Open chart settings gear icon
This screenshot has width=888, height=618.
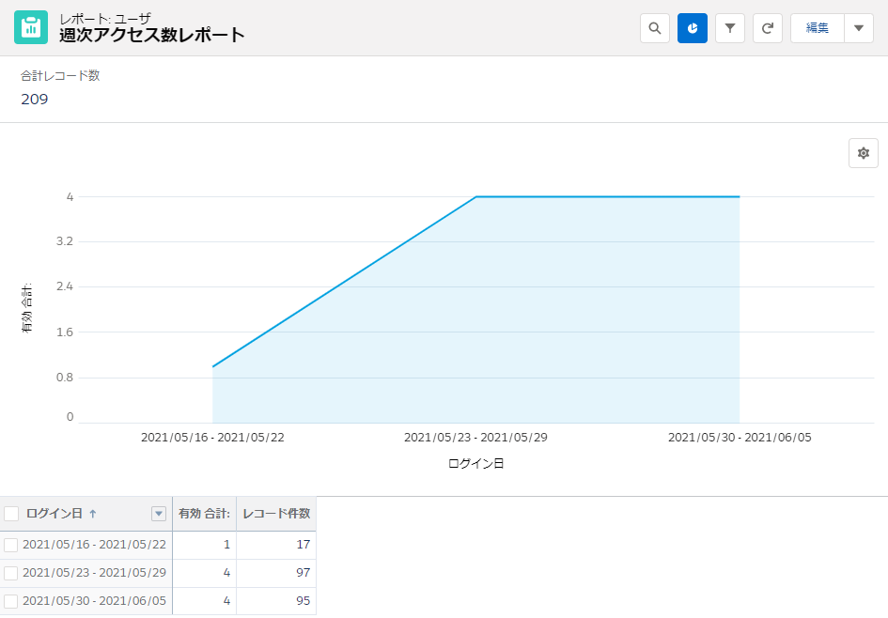point(863,153)
